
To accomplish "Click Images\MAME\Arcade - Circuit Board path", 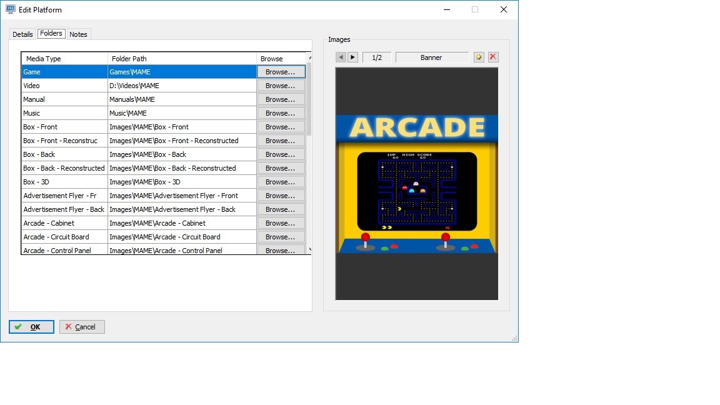I will [182, 237].
